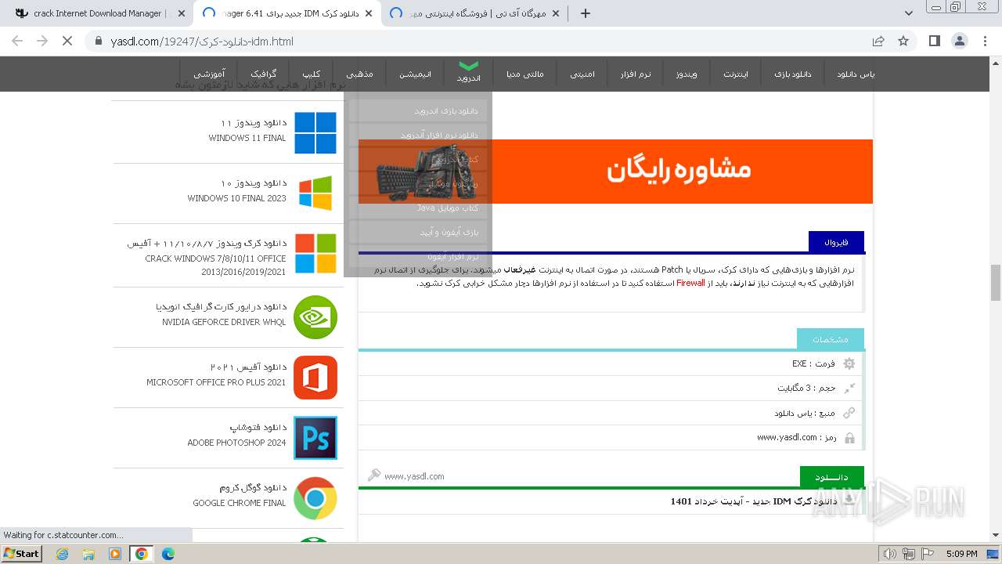
Task: Open File Explorer from the taskbar
Action: pyautogui.click(x=88, y=554)
